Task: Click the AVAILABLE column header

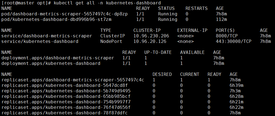Action: (x=193, y=53)
